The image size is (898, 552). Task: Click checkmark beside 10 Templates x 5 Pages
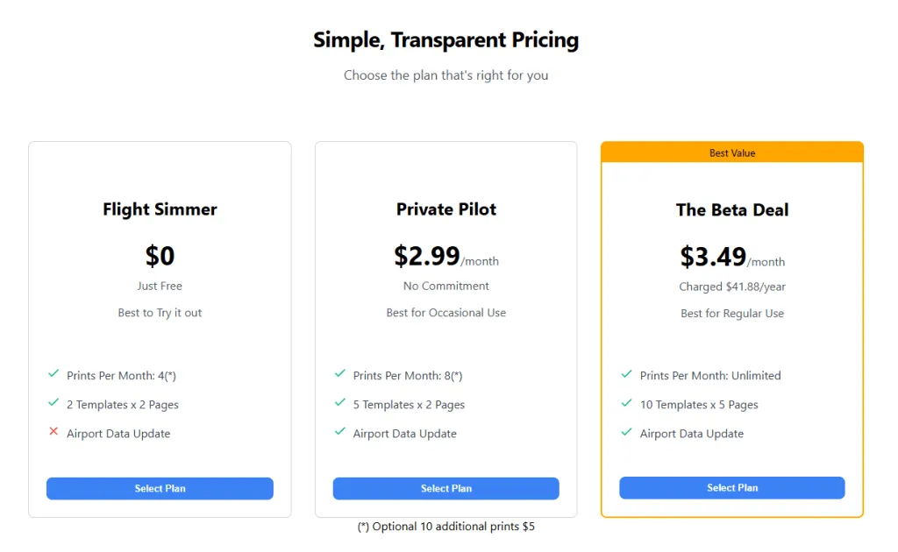tap(627, 403)
